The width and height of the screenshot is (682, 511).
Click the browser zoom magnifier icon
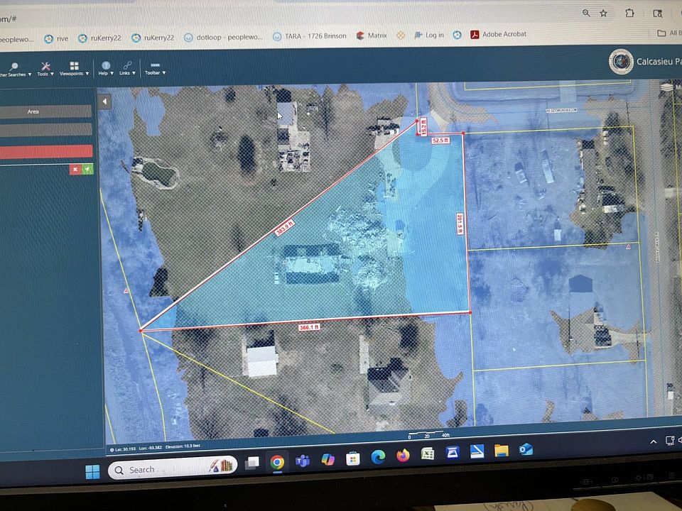point(586,13)
